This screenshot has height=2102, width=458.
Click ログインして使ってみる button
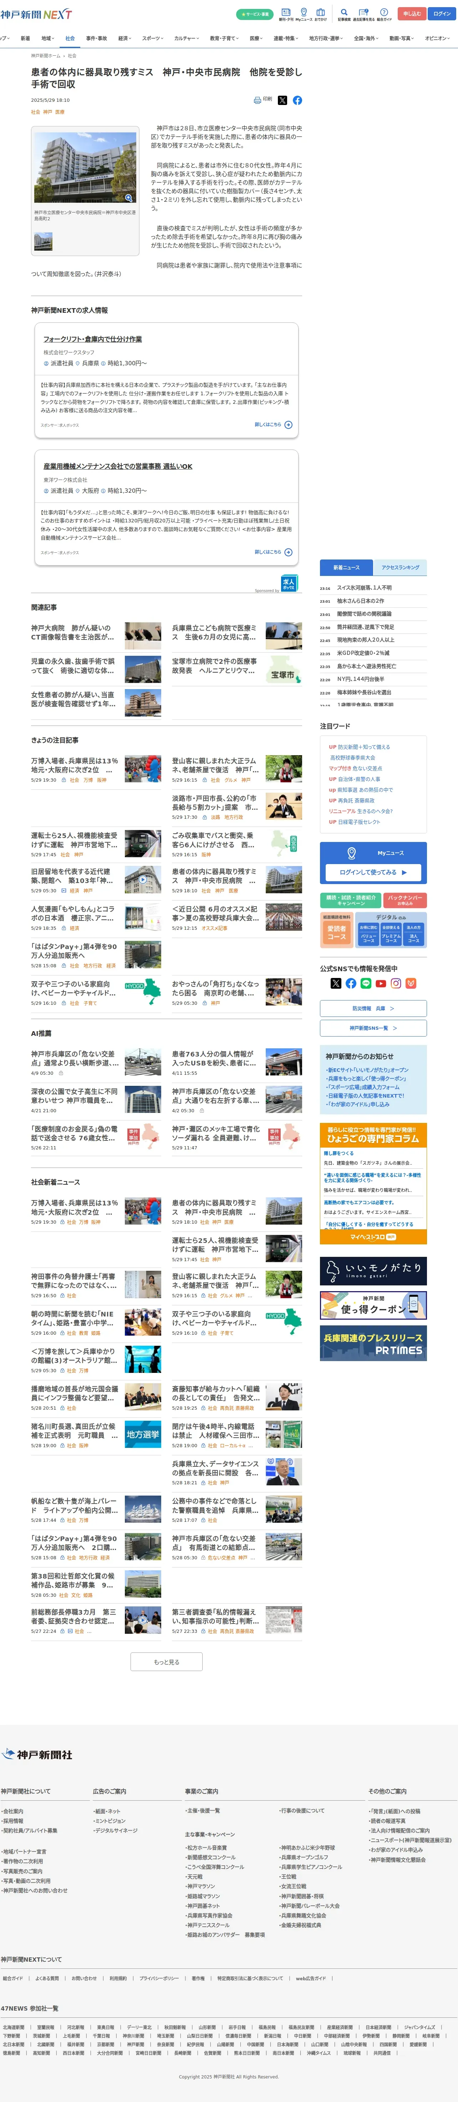[x=373, y=872]
